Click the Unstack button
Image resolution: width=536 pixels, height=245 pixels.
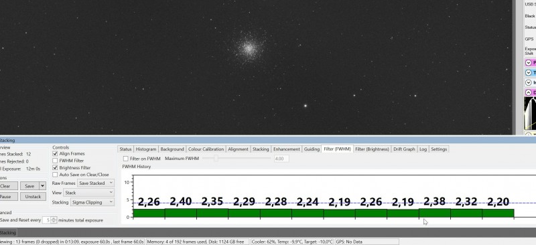[x=33, y=197]
